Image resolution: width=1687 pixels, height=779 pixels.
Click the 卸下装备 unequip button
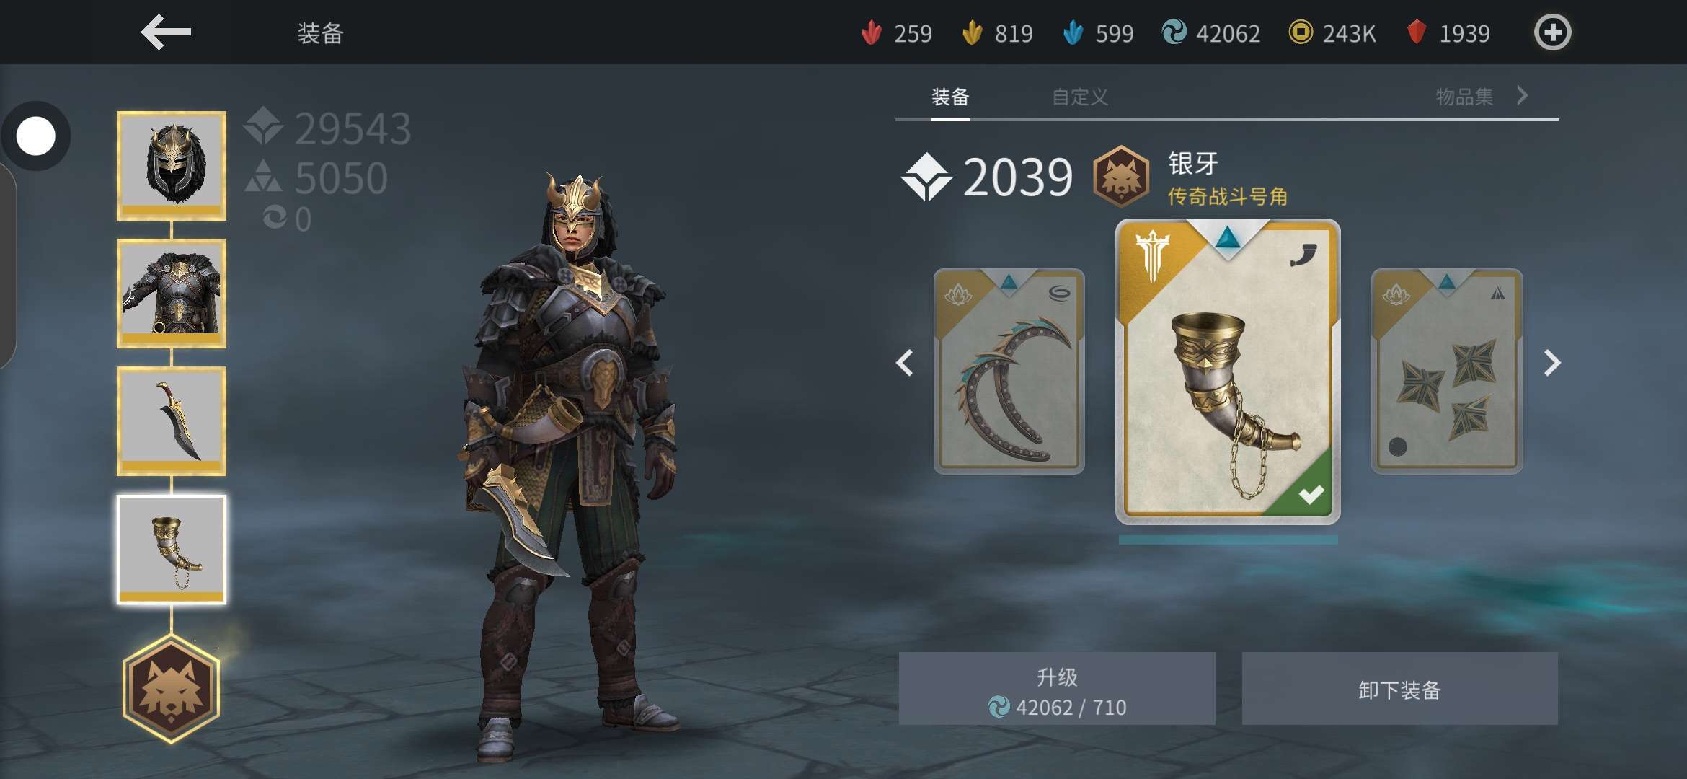[1399, 689]
